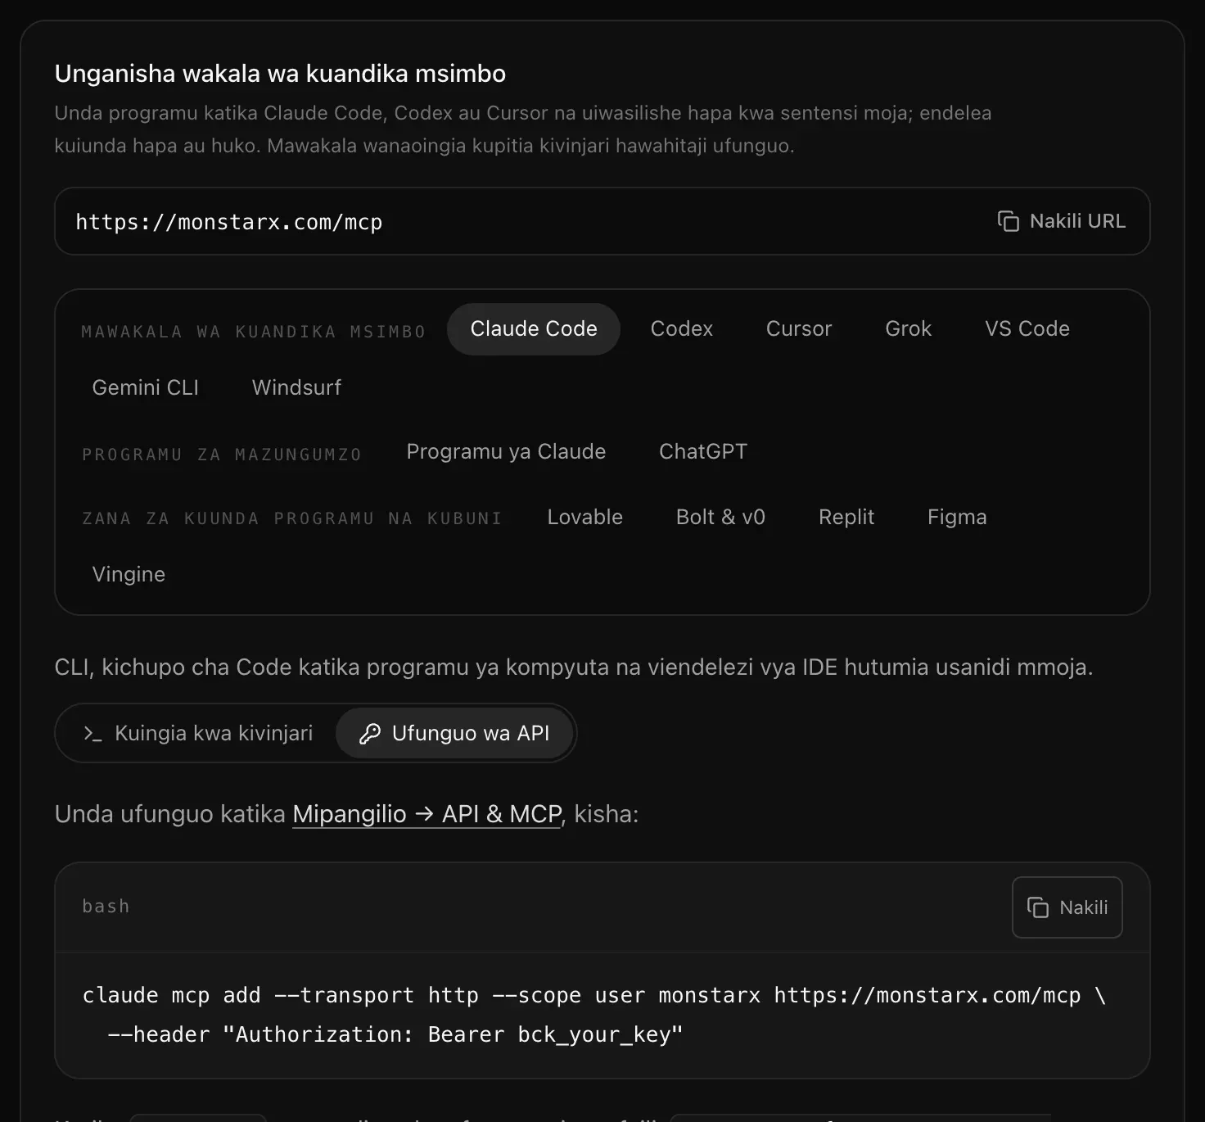Click the Unganisha wakala wa kuandika msimbo heading

point(280,74)
